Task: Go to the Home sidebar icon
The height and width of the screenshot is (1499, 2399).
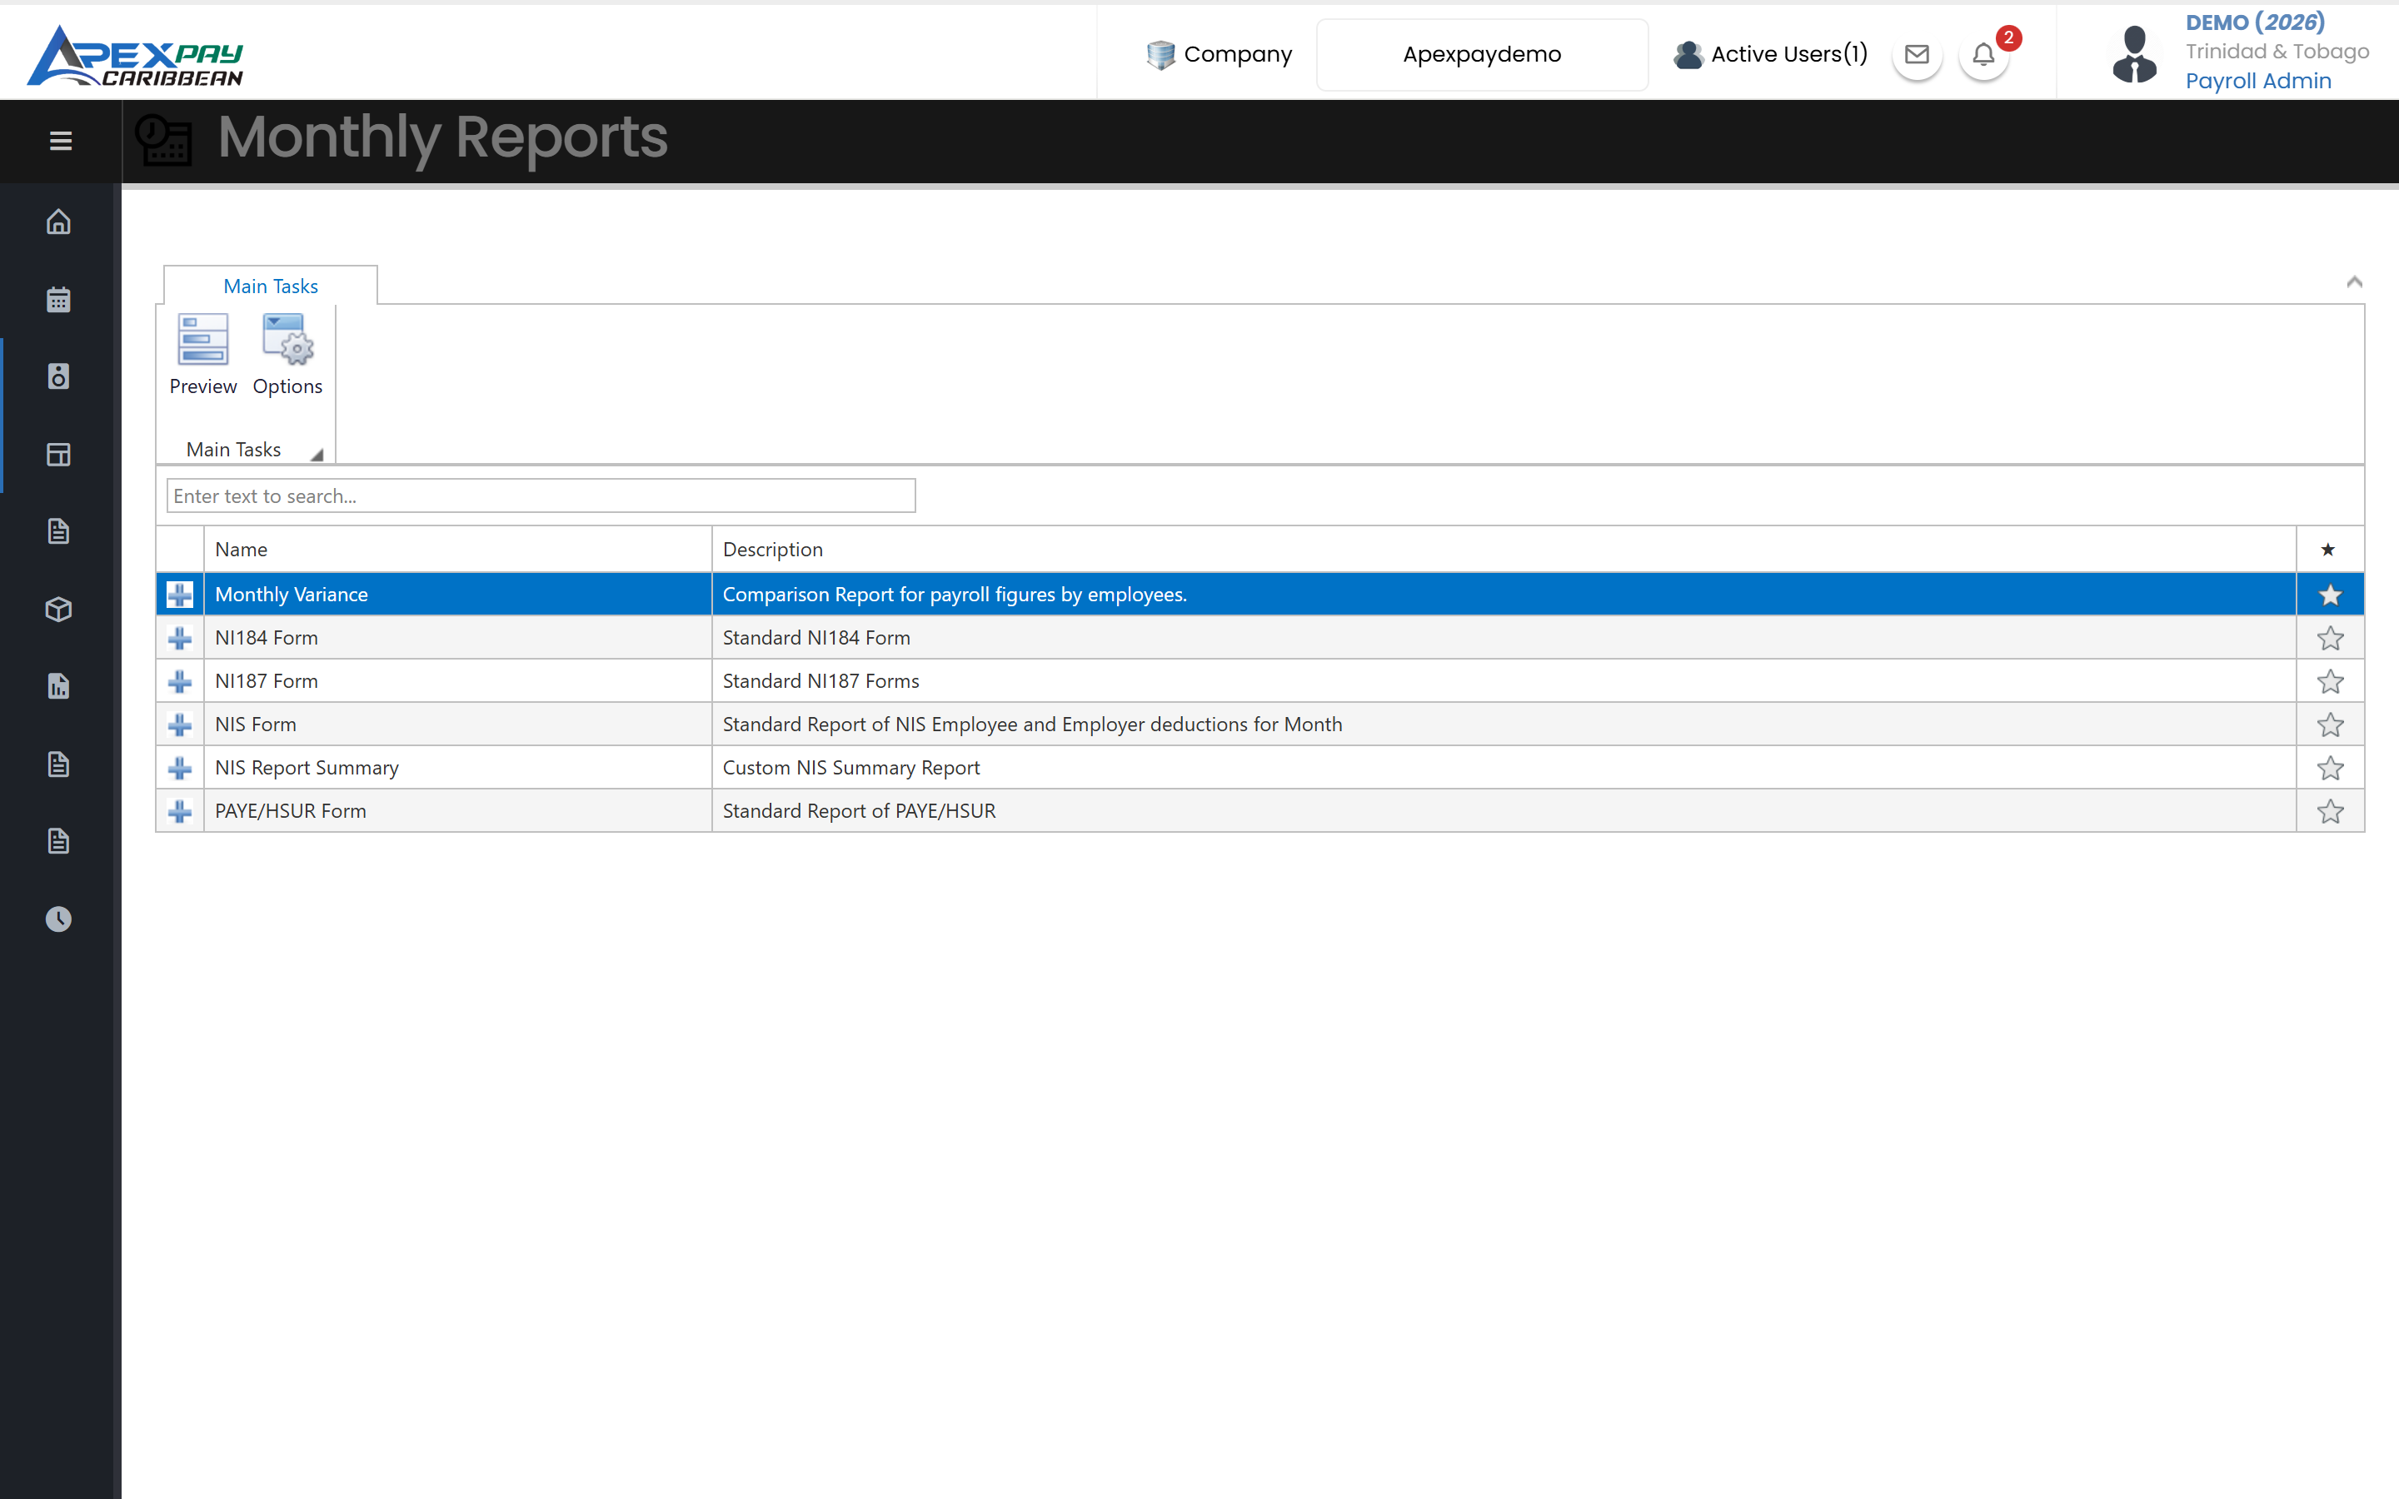Action: pyautogui.click(x=58, y=221)
